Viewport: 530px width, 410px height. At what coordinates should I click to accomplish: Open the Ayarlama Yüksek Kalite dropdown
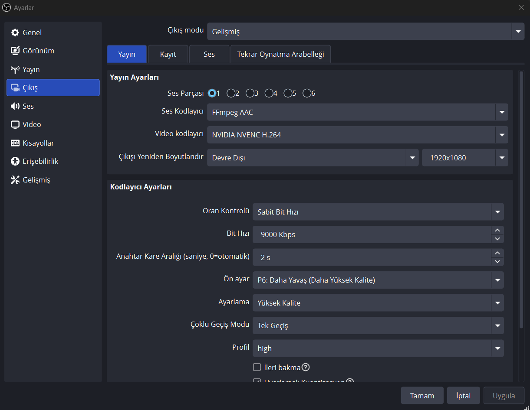378,303
